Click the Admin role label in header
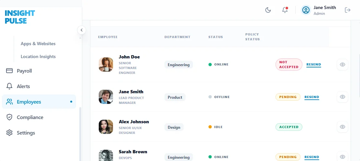This screenshot has height=161, width=360. tap(319, 14)
